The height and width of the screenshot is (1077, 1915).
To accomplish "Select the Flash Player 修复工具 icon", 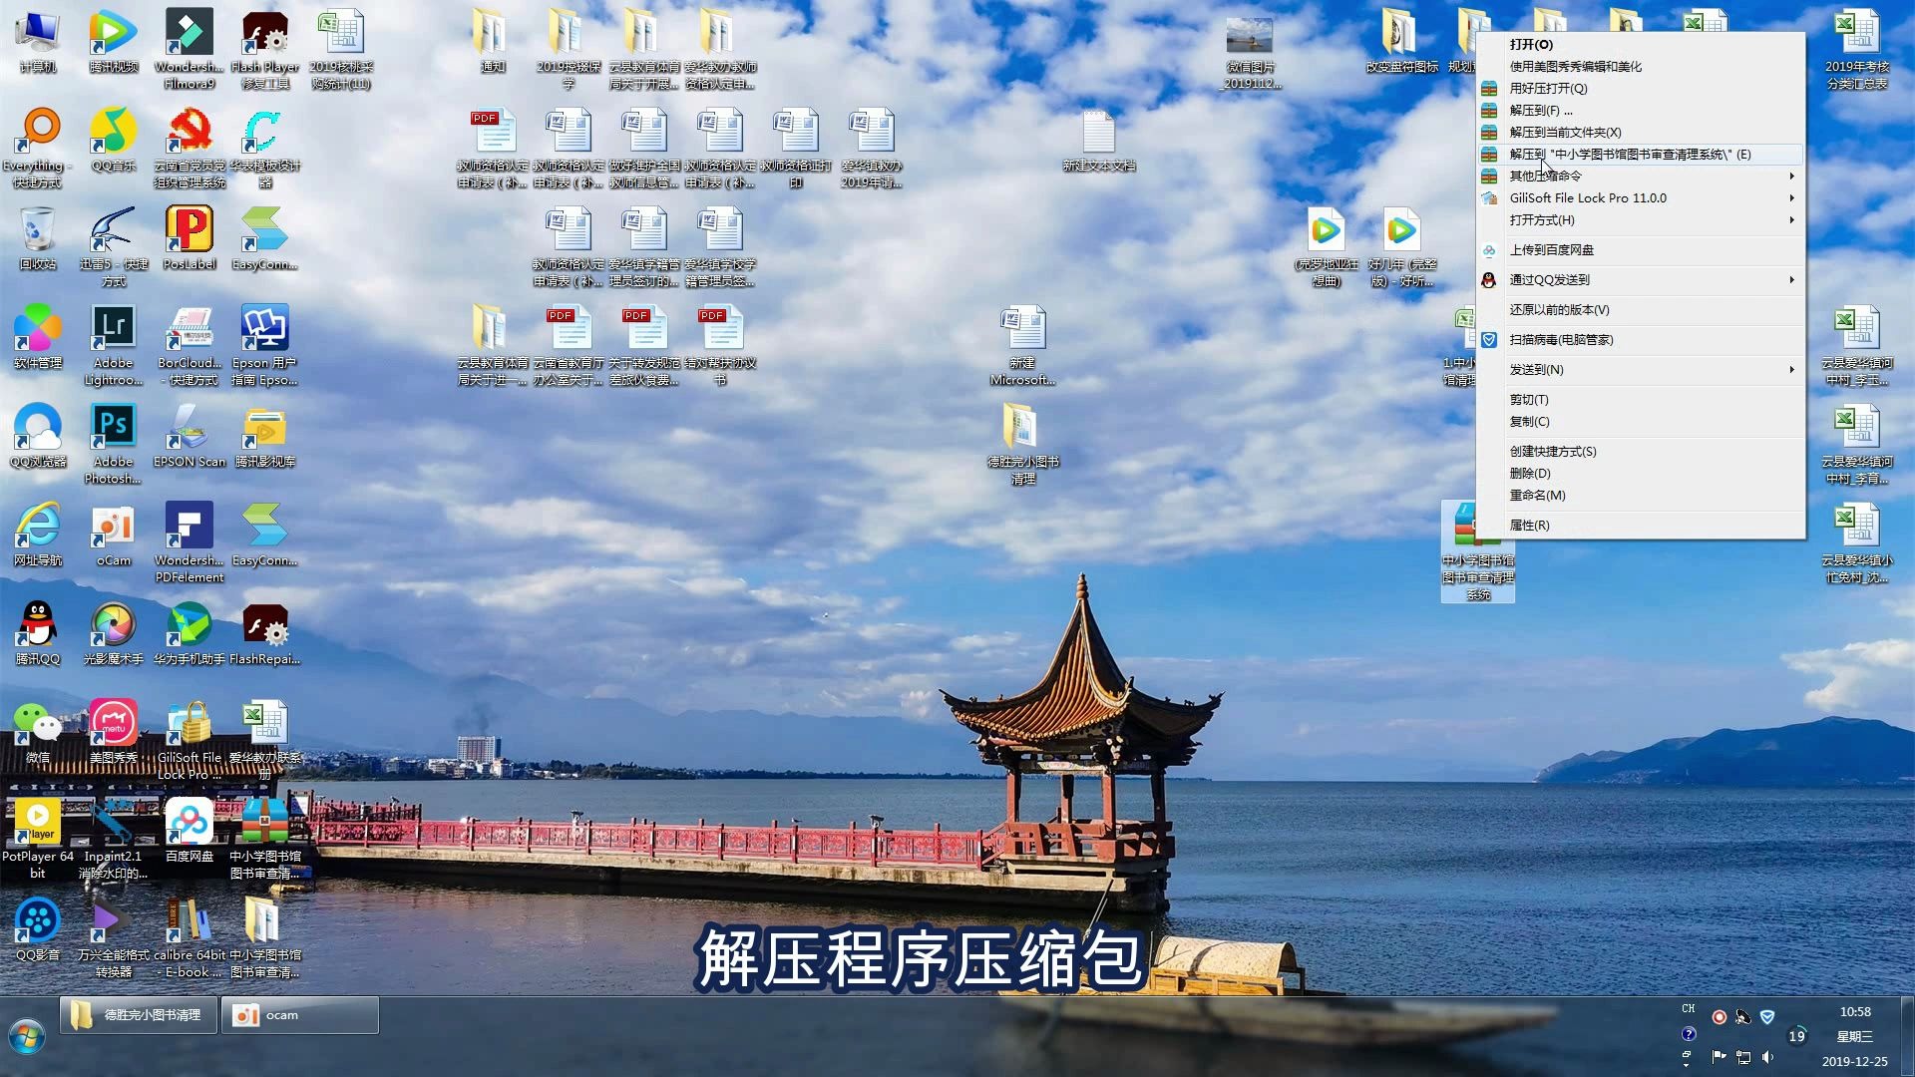I will coord(265,51).
